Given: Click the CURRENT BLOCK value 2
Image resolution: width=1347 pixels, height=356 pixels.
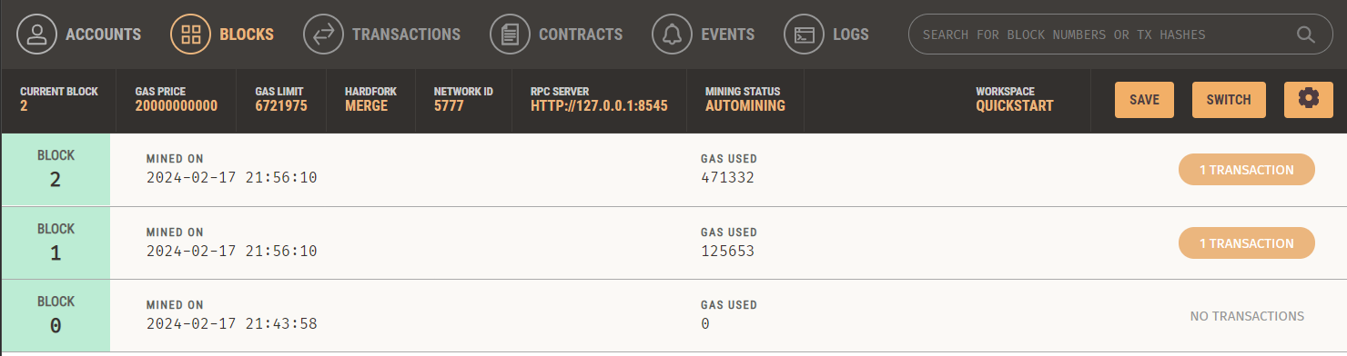Looking at the screenshot, I should click(x=24, y=106).
